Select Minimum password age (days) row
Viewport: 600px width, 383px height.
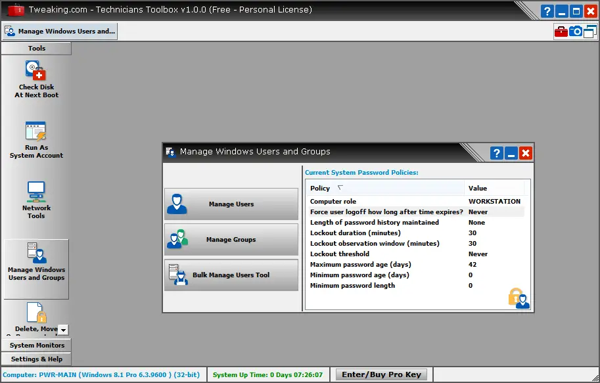click(415, 275)
